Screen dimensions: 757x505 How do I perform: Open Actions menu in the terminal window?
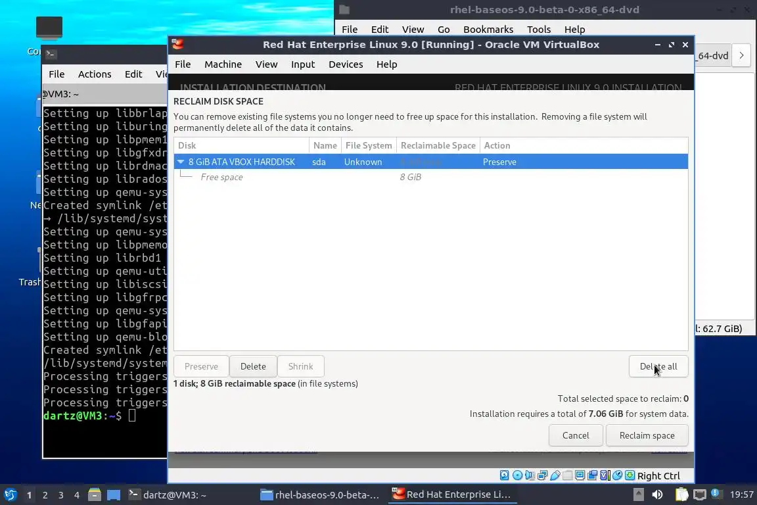pyautogui.click(x=95, y=74)
